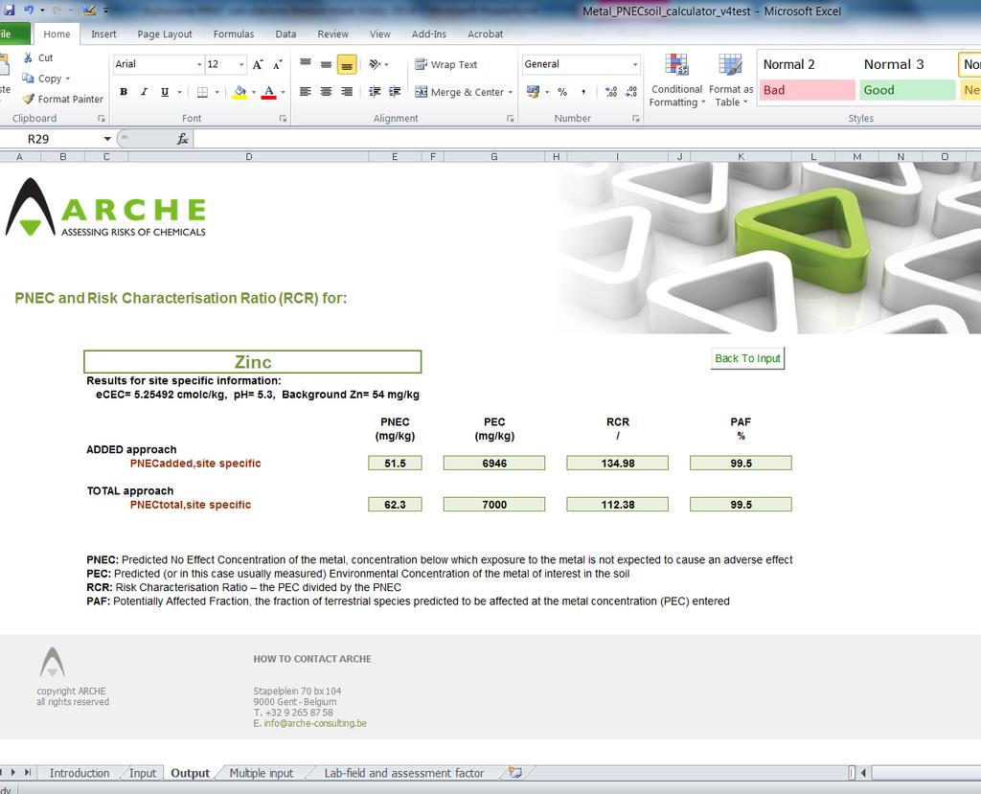Viewport: 981px width, 794px height.
Task: Toggle Bold formatting
Action: (x=124, y=92)
